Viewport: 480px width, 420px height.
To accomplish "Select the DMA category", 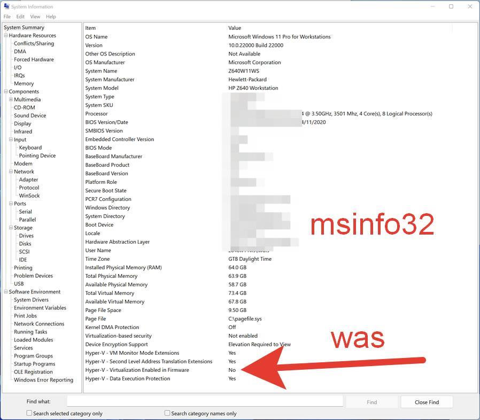I will pos(20,51).
